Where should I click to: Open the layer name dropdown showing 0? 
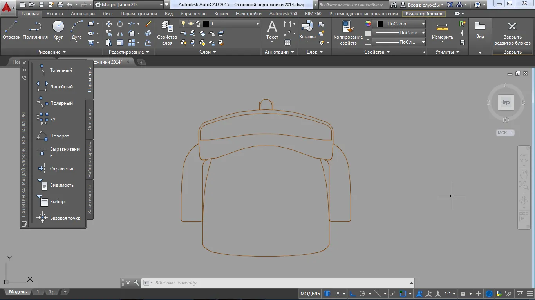219,24
